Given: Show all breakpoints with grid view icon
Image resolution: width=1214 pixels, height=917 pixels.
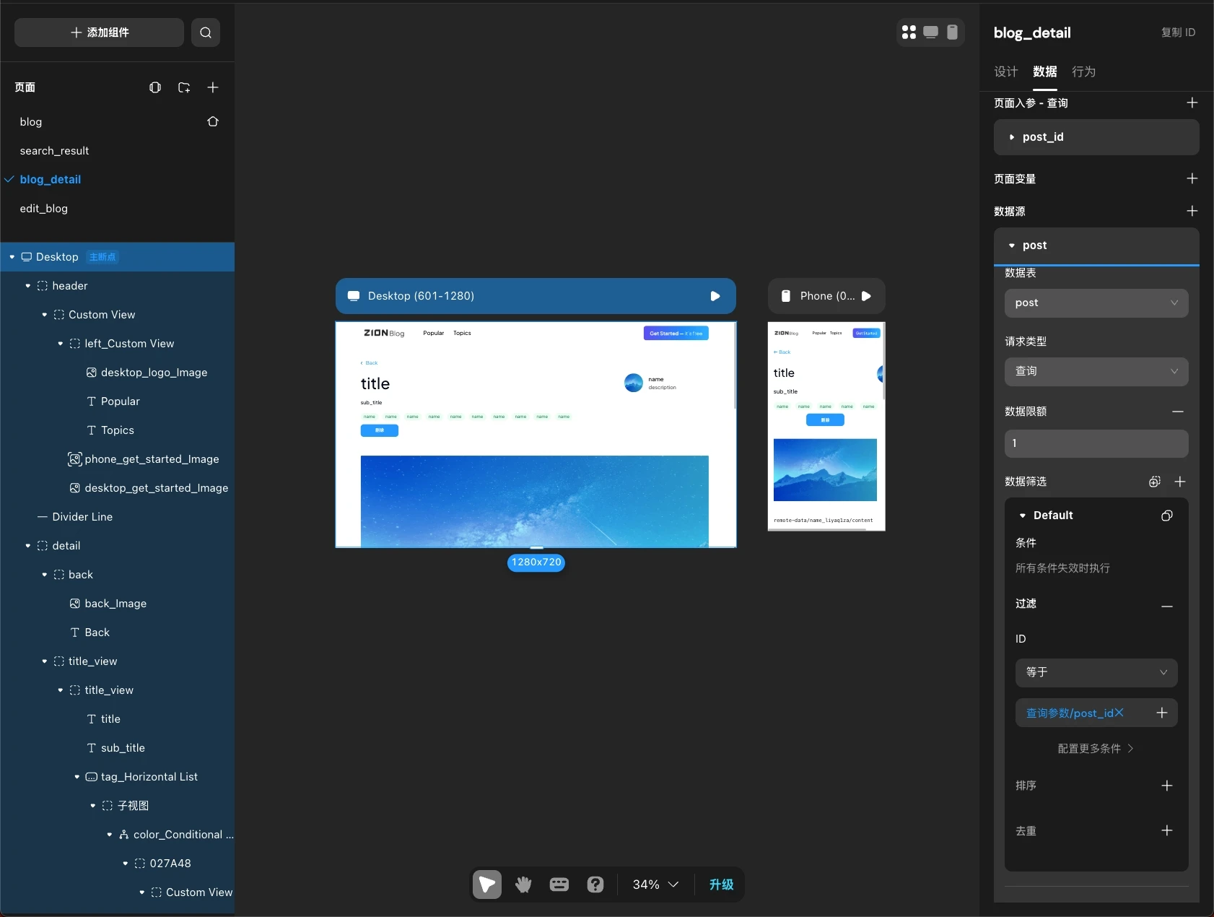Looking at the screenshot, I should pos(909,32).
